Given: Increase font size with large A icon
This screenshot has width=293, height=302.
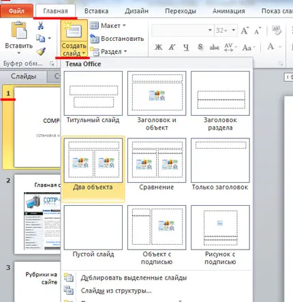Looking at the screenshot, I should pyautogui.click(x=245, y=31).
